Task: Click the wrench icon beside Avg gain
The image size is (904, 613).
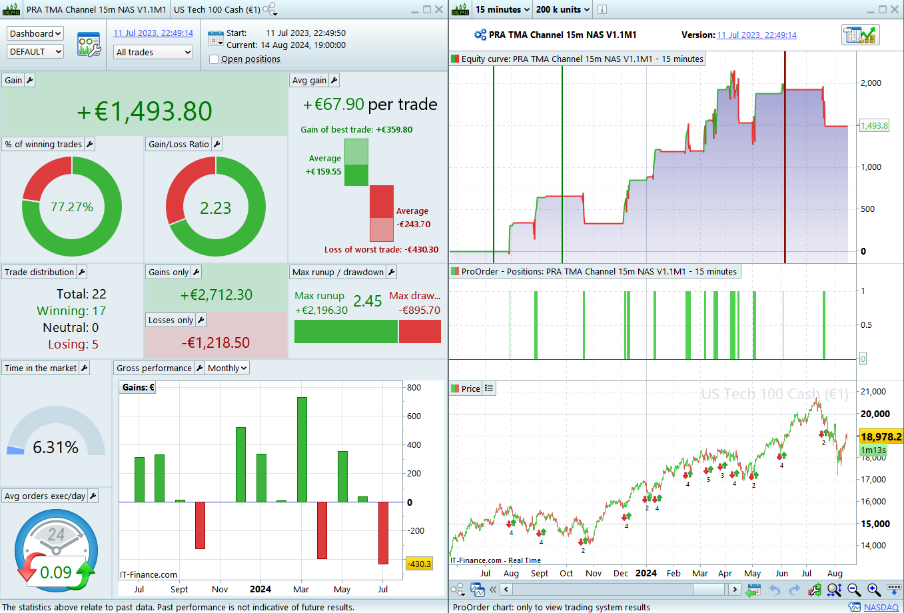Action: [x=334, y=80]
